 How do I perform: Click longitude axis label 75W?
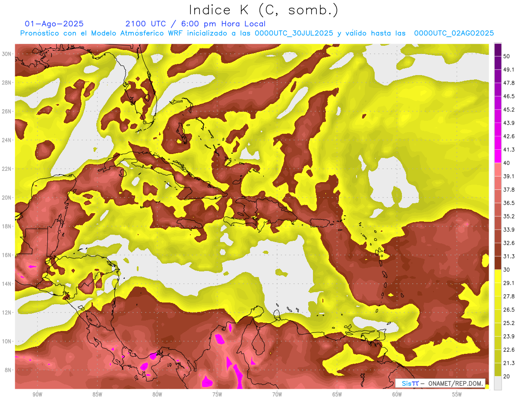point(217,394)
